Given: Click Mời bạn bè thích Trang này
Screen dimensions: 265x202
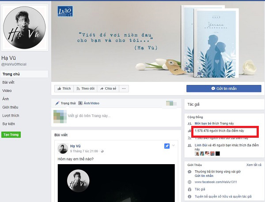Looking at the screenshot, I should (214, 123).
